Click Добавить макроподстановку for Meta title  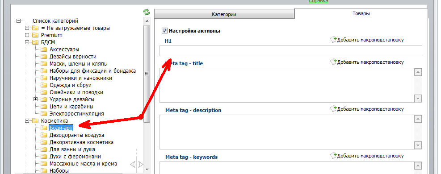[x=370, y=62]
